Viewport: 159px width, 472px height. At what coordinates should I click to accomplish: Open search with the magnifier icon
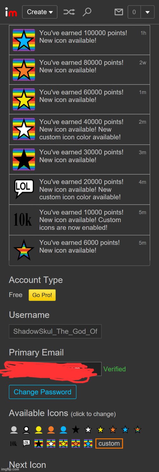[86, 12]
